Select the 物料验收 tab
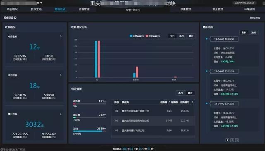 tap(60, 9)
